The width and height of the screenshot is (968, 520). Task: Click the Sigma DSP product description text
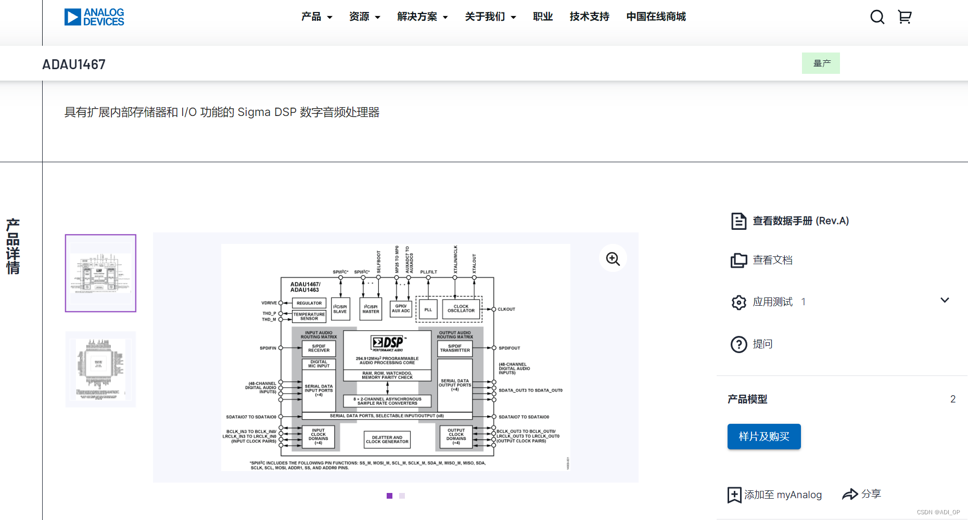pyautogui.click(x=222, y=112)
